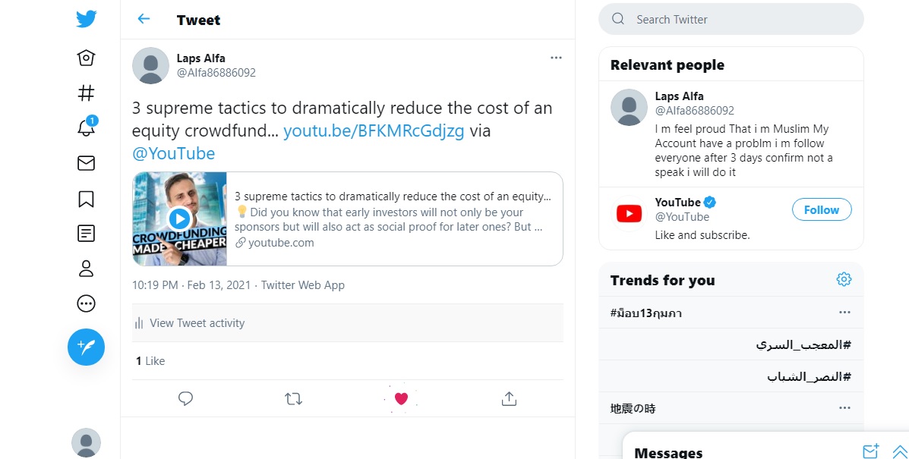Open Notifications bell icon

(86, 127)
